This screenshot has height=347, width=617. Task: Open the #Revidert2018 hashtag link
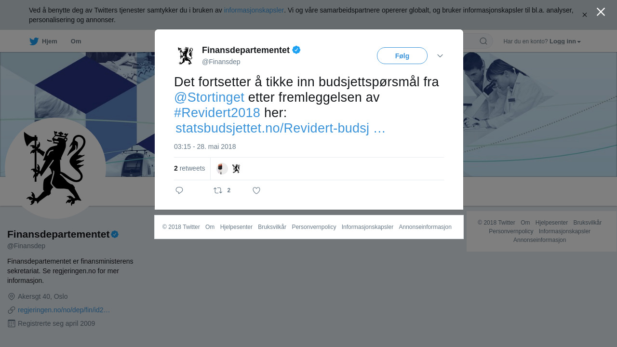pyautogui.click(x=217, y=113)
